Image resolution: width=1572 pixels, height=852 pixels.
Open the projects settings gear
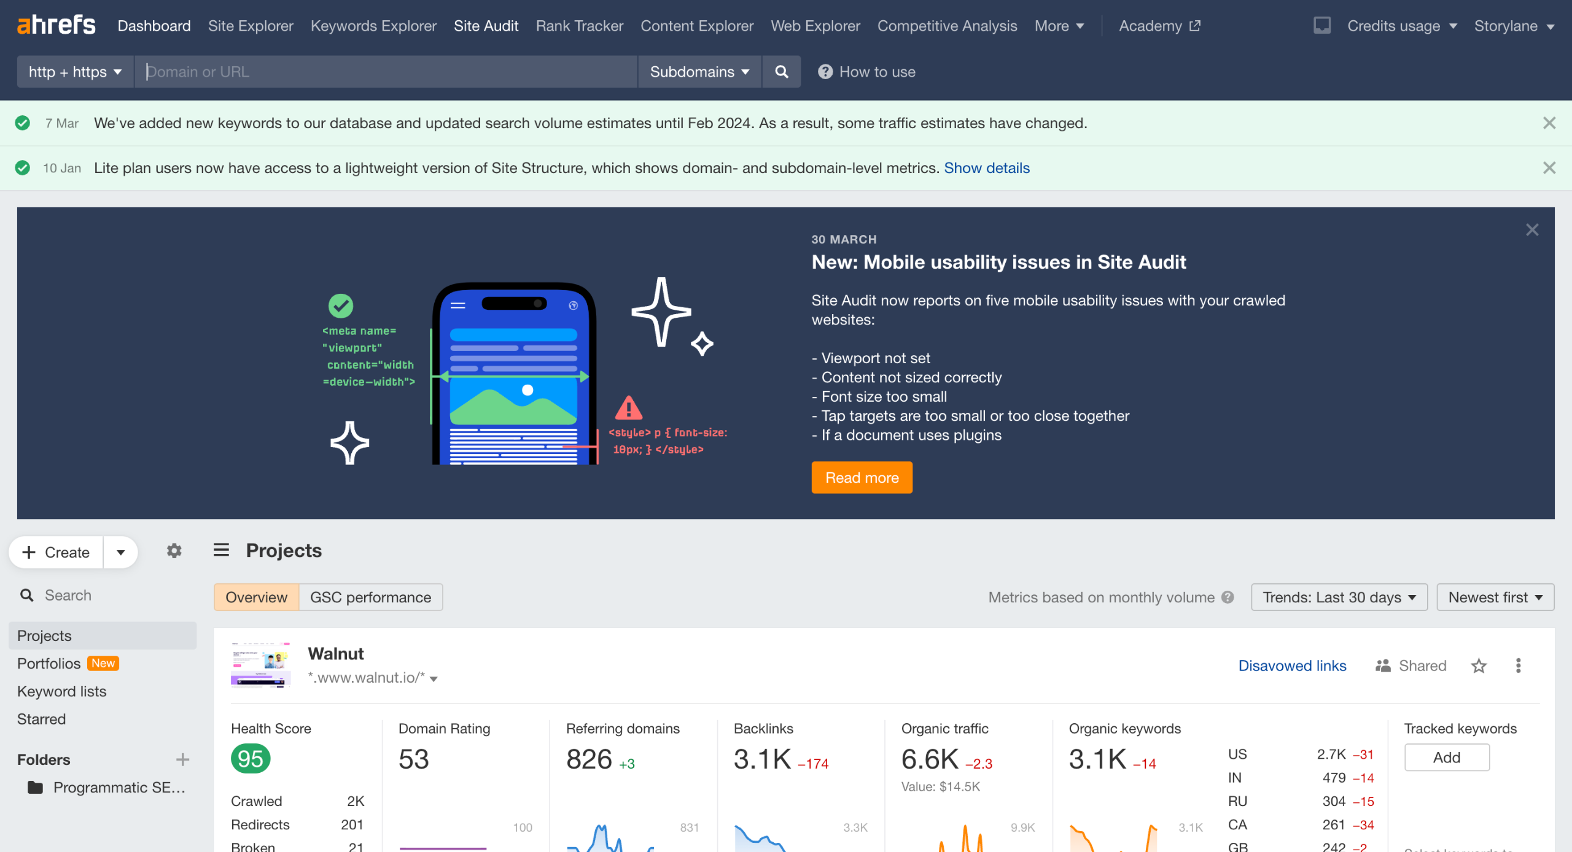click(x=174, y=551)
